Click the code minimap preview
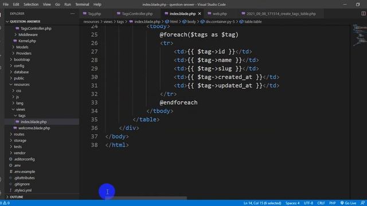367x206 pixels. [x=360, y=35]
